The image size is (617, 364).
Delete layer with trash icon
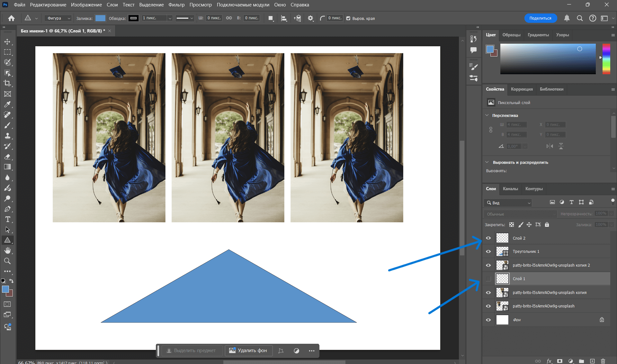(603, 361)
